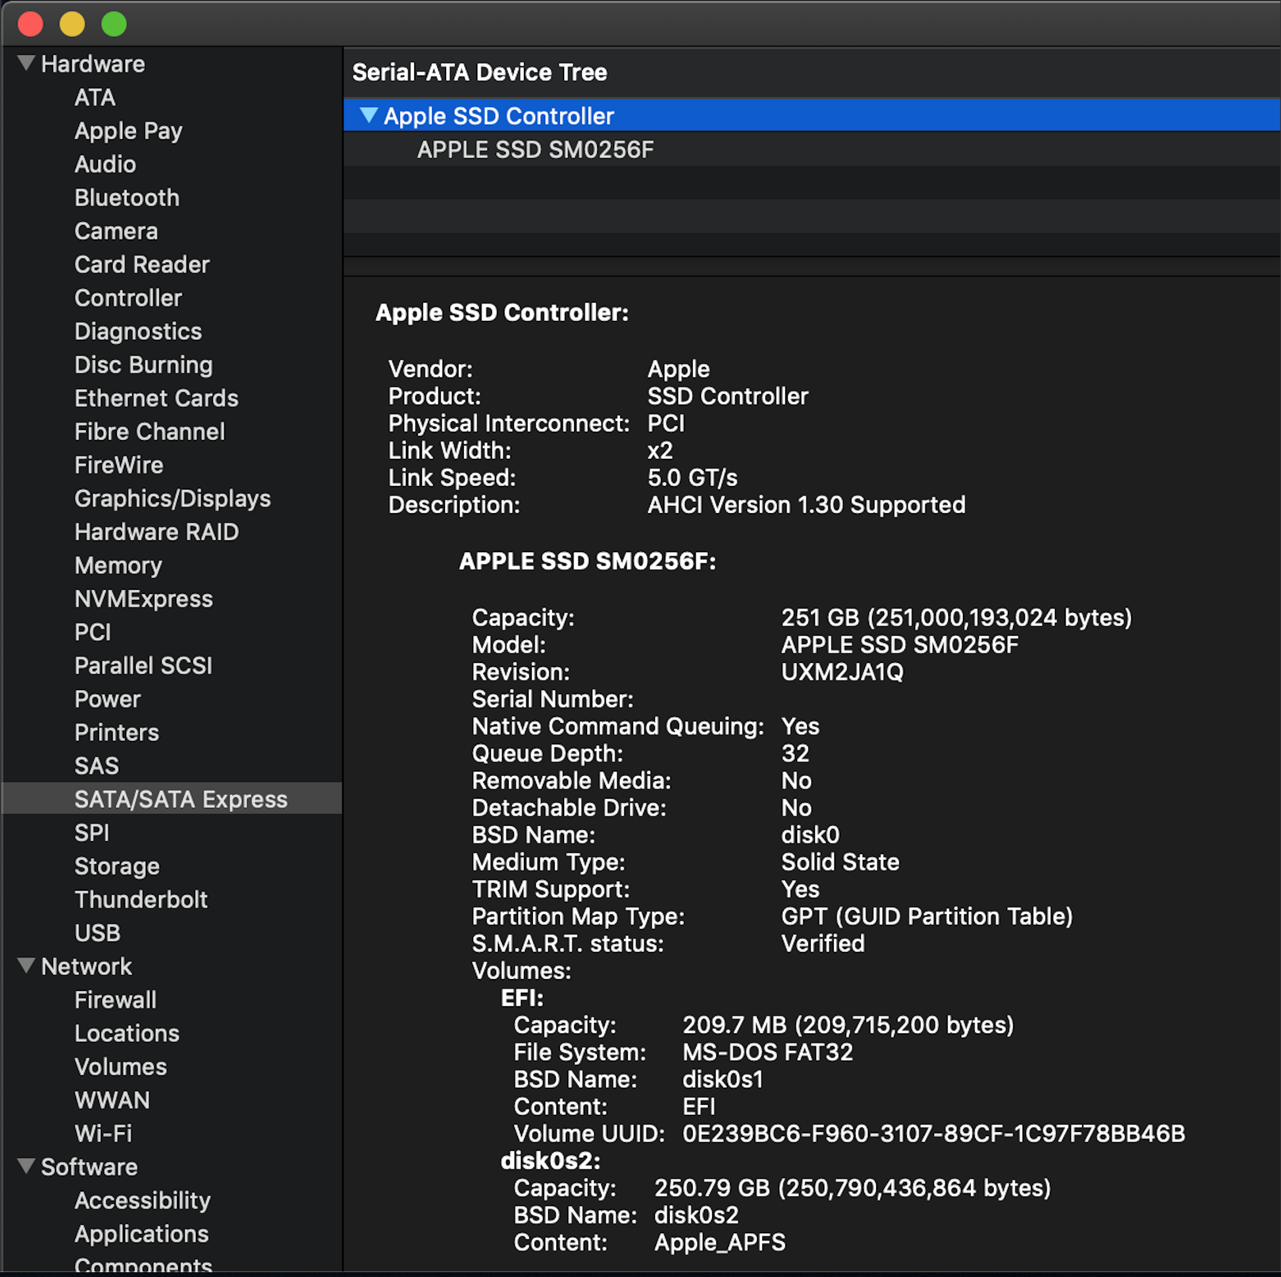Select Accessibility under Software
1281x1277 pixels.
click(143, 1200)
